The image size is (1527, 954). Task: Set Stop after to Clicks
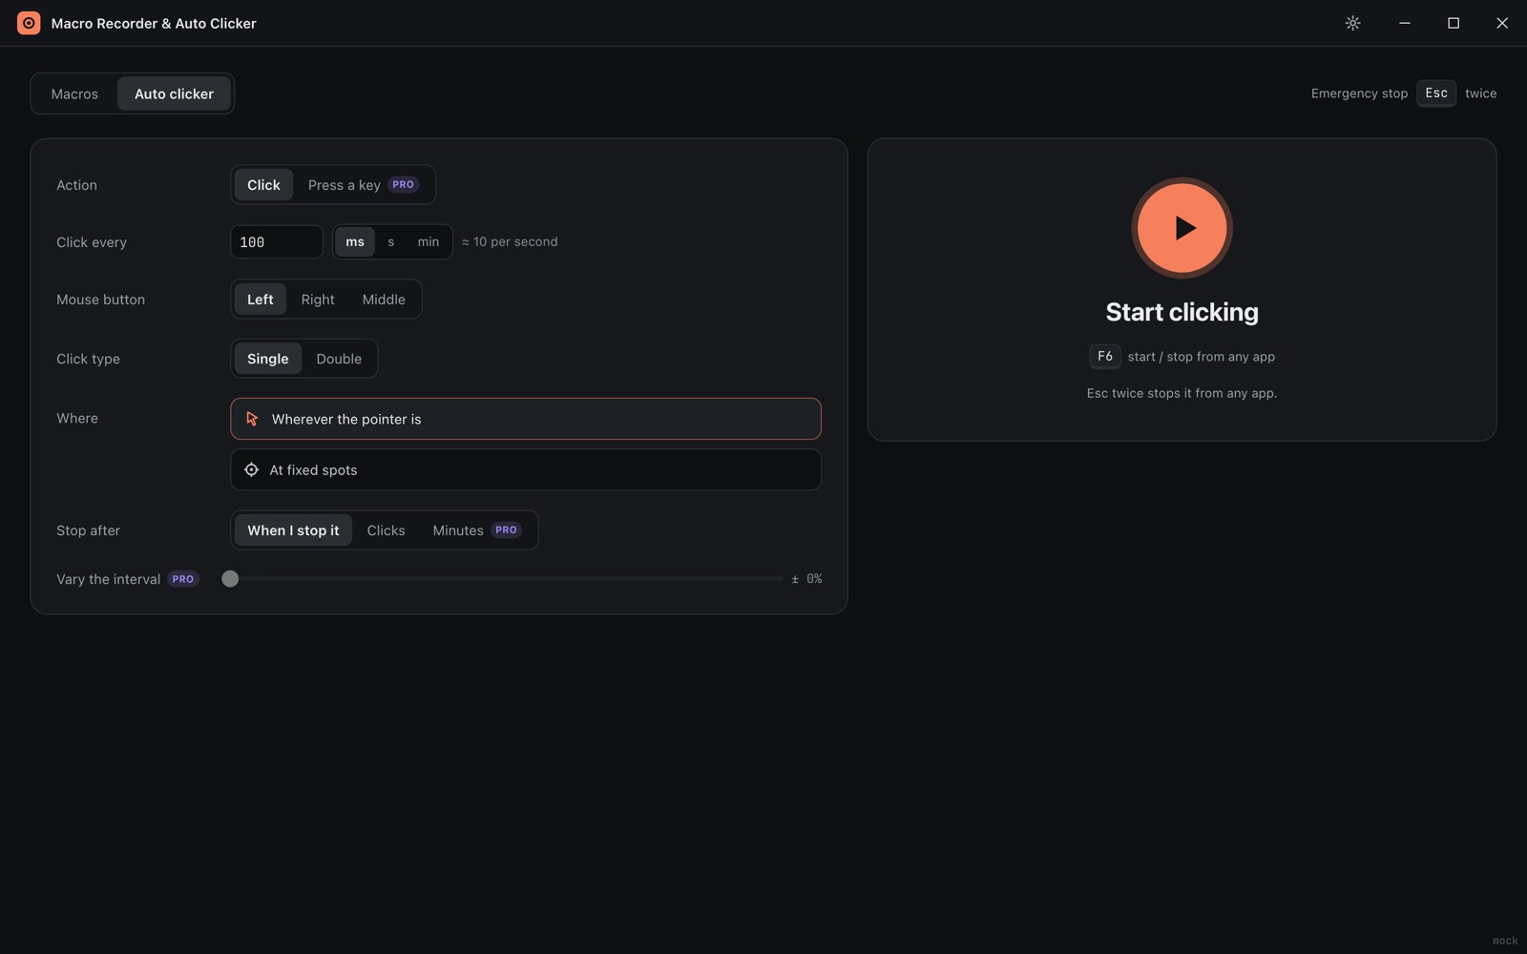(x=386, y=530)
